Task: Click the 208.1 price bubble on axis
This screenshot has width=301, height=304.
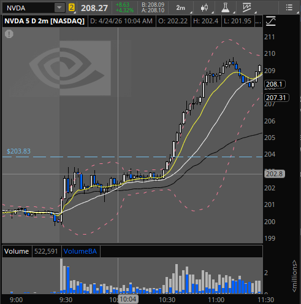Action: [275, 84]
